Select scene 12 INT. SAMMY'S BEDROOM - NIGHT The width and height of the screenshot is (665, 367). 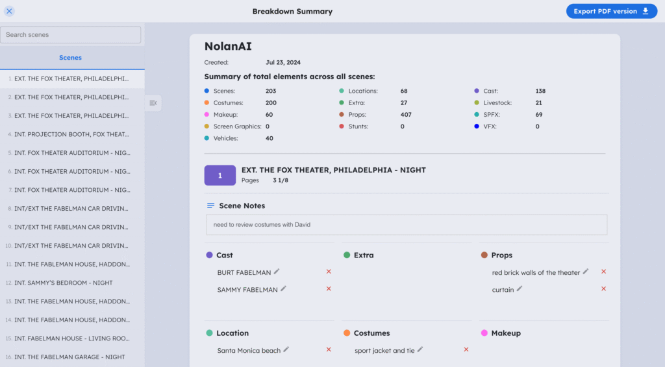click(x=64, y=283)
